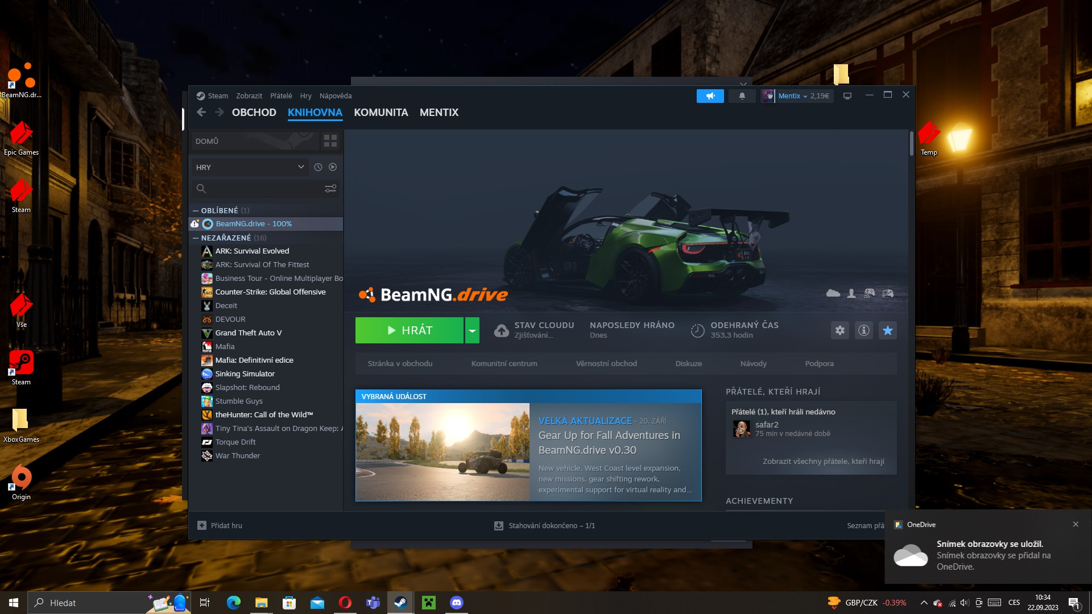This screenshot has width=1092, height=614.
Task: Open the Zobrazit menu
Action: coord(249,96)
